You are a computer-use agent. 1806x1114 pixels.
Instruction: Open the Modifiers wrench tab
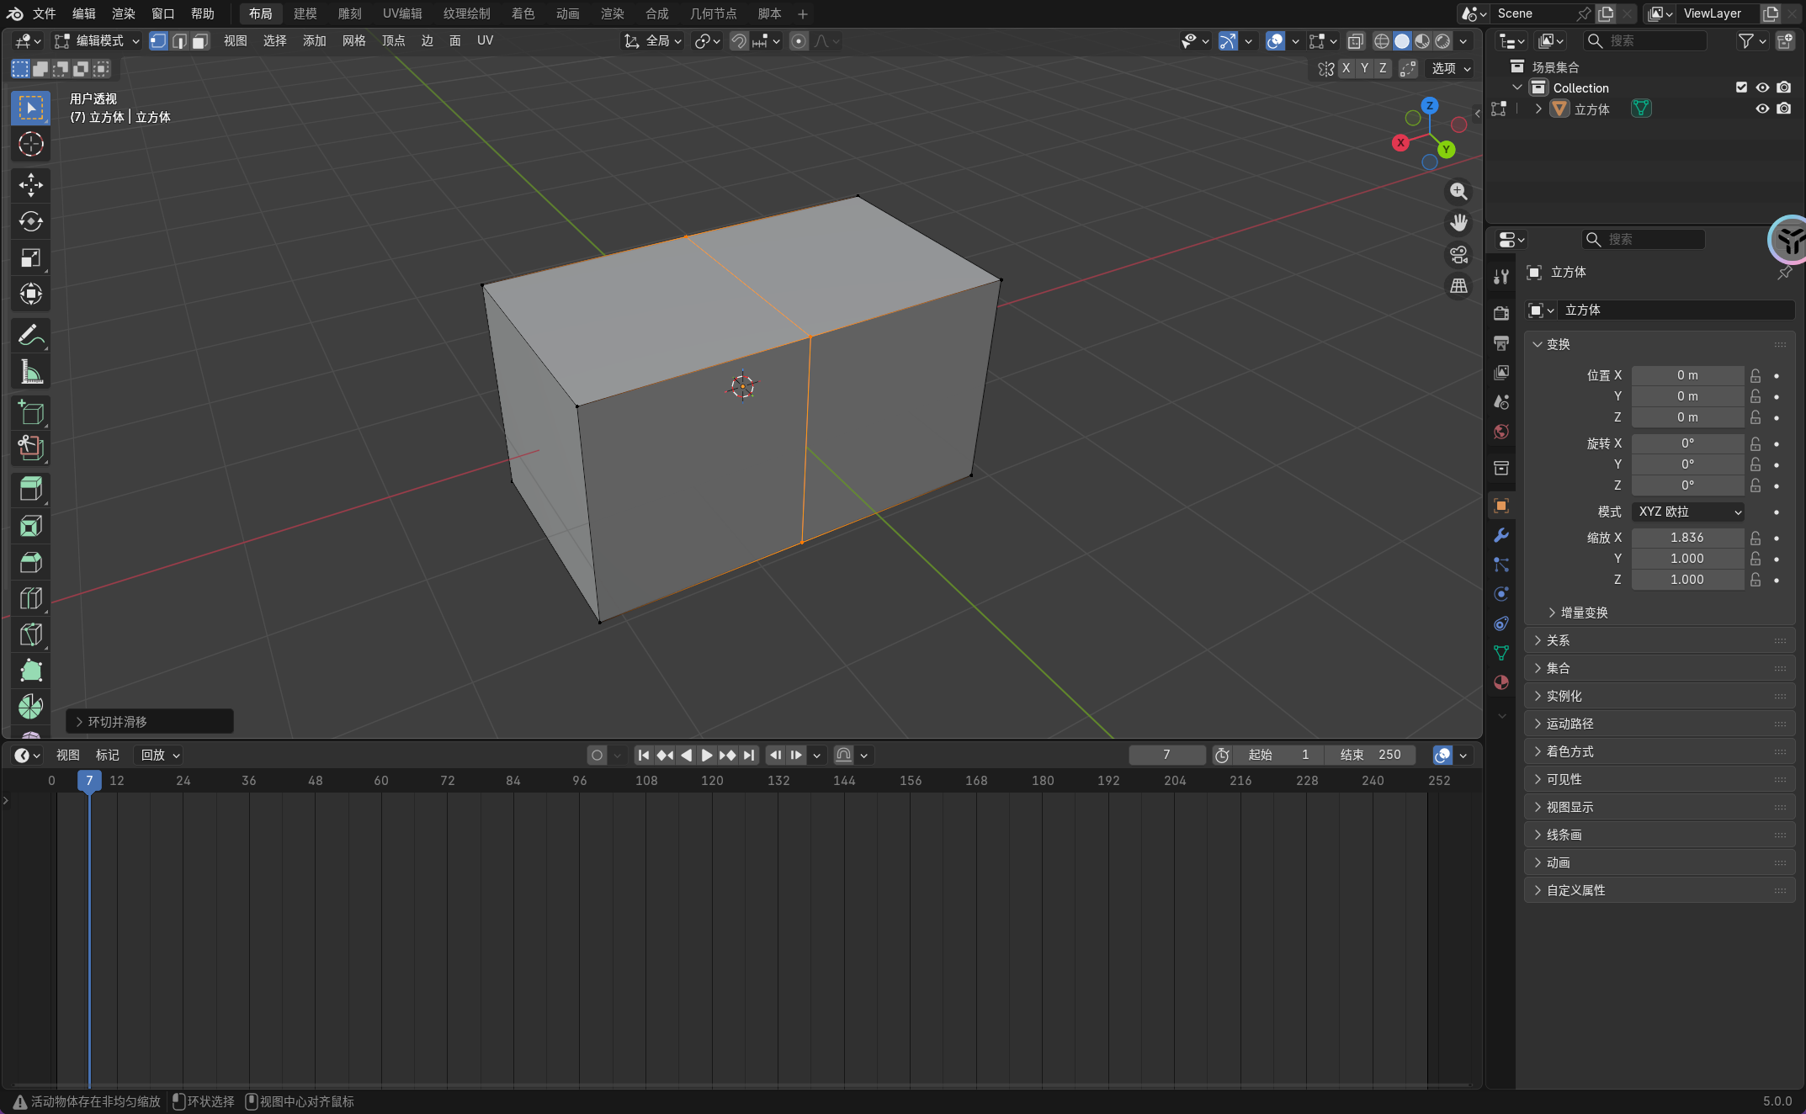pyautogui.click(x=1501, y=535)
